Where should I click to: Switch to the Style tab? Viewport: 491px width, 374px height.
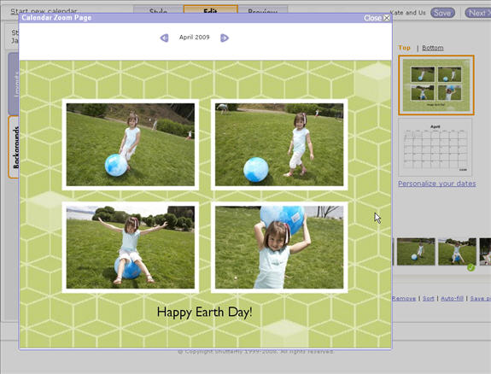point(159,10)
